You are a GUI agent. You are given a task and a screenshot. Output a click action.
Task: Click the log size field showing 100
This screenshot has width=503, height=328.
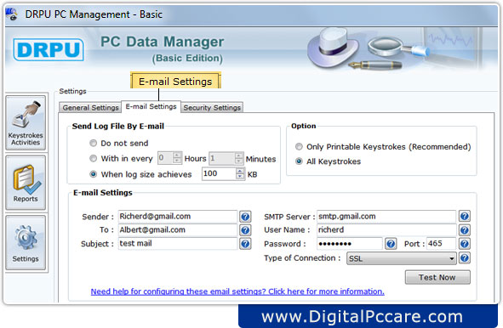click(220, 174)
